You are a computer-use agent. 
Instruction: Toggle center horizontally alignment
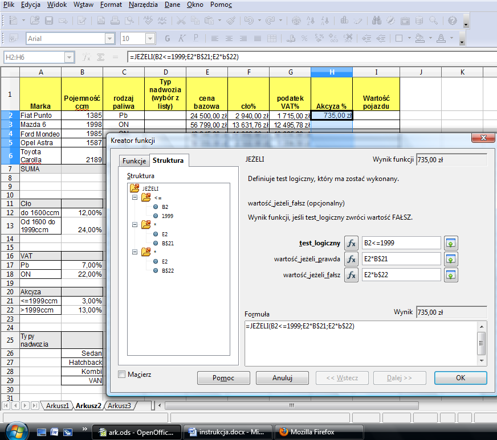point(229,39)
